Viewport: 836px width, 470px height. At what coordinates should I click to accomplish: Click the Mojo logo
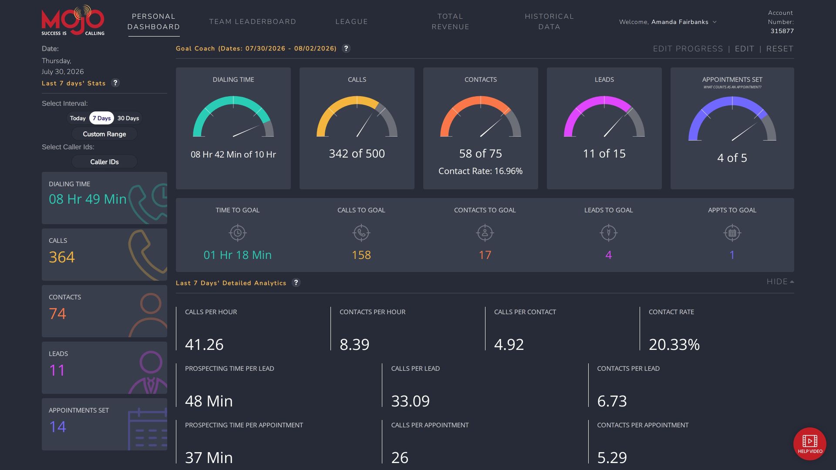(73, 20)
